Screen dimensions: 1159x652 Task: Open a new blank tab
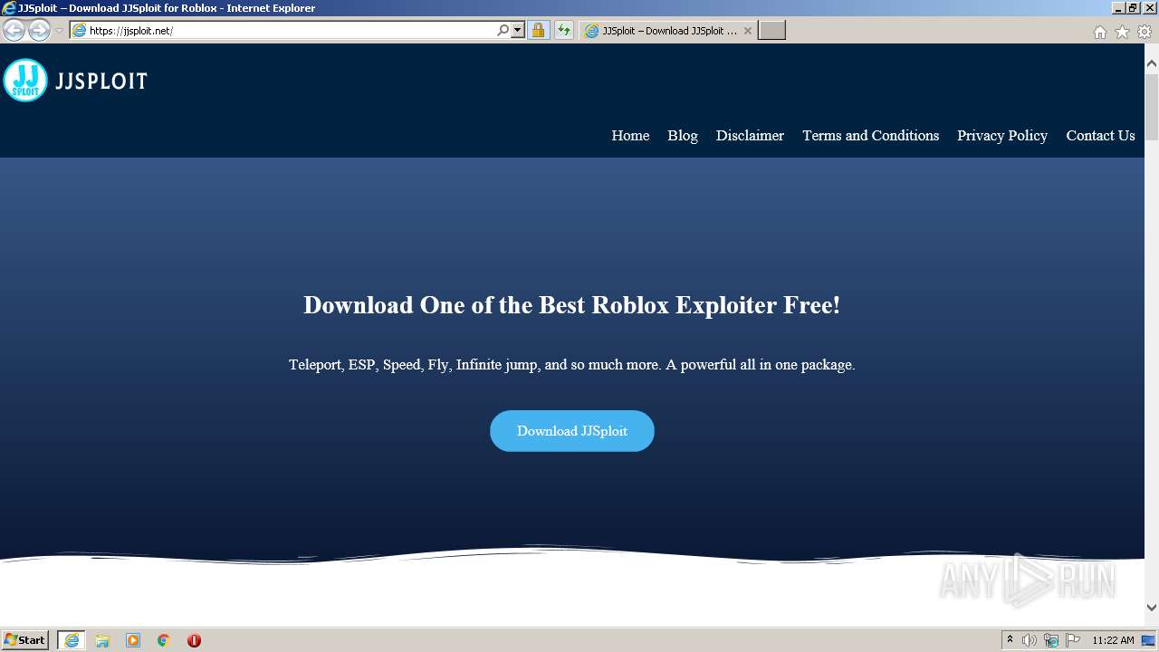coord(771,30)
